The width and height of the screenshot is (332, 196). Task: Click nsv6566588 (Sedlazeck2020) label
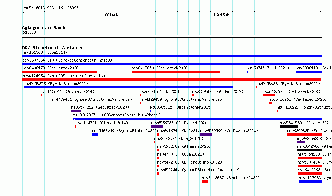click(x=180, y=123)
